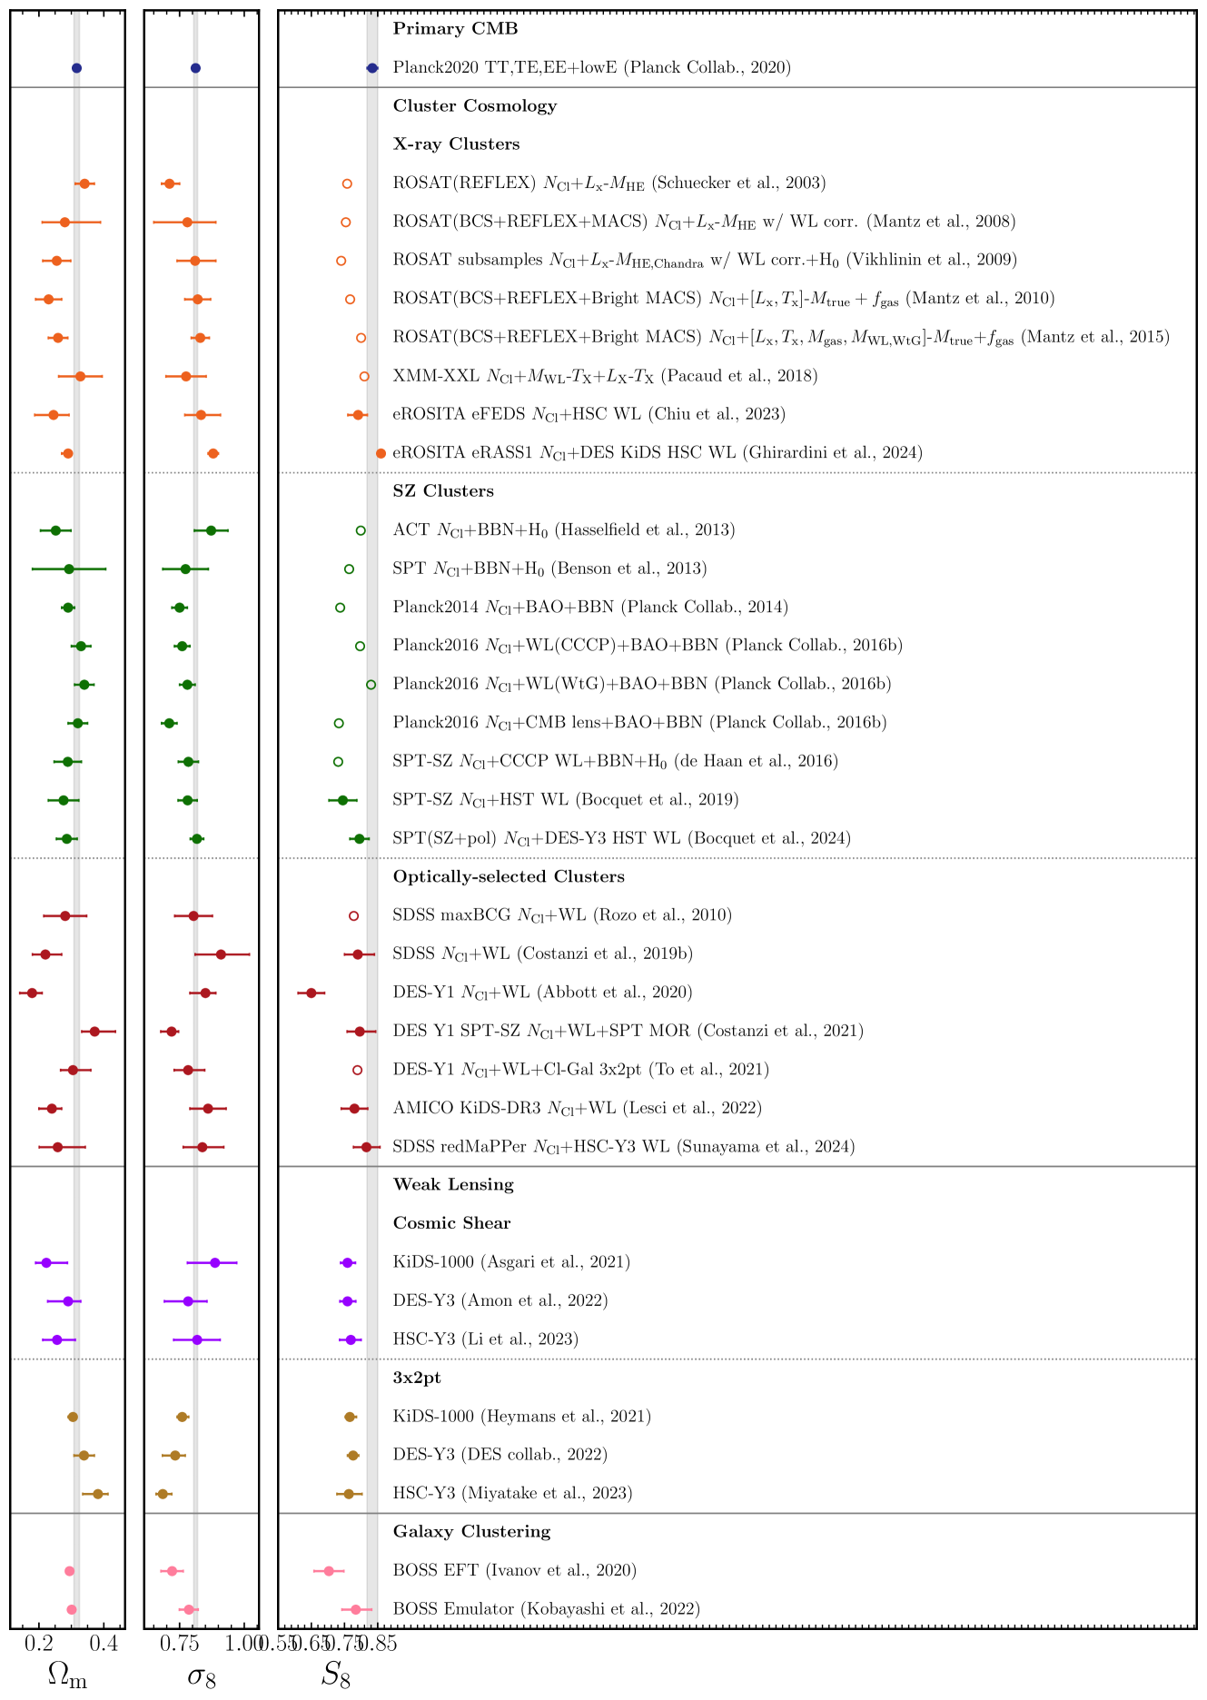Screen dimensions: 1207x1700
Task: Click the 'Galaxy Clustering' section heading
Action: 472,1532
